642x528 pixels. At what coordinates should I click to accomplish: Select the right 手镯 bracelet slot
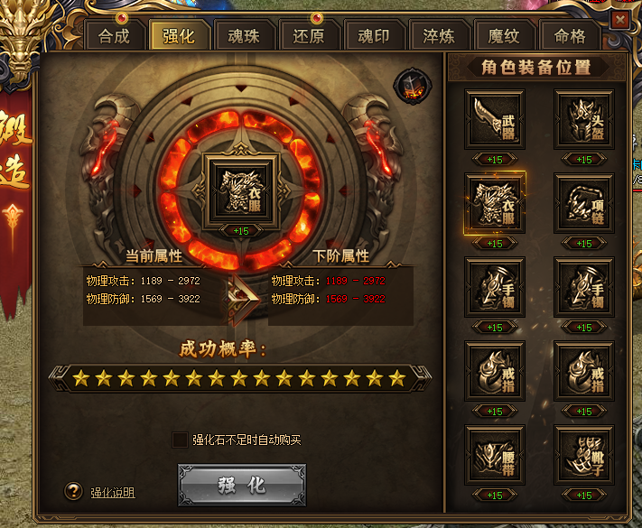[584, 287]
